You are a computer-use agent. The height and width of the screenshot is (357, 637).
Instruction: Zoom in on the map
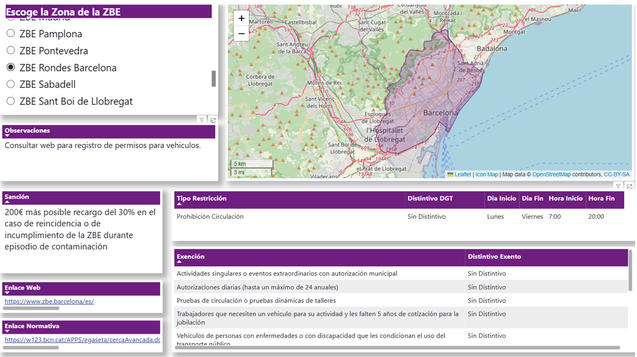(x=241, y=18)
